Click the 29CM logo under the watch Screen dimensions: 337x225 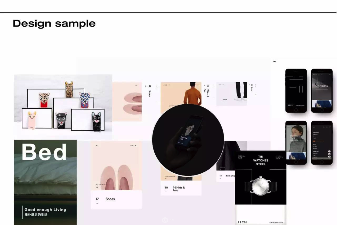[242, 222]
